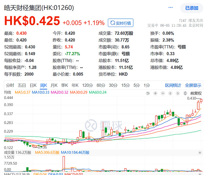Screen dimensions: 208x175
Task: Pick the 5分 interval
Action: click(x=137, y=85)
